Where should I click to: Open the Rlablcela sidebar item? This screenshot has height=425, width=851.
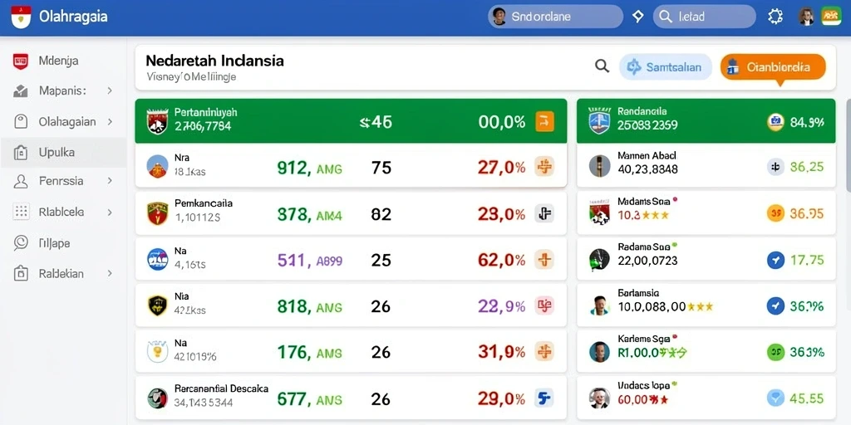[63, 212]
